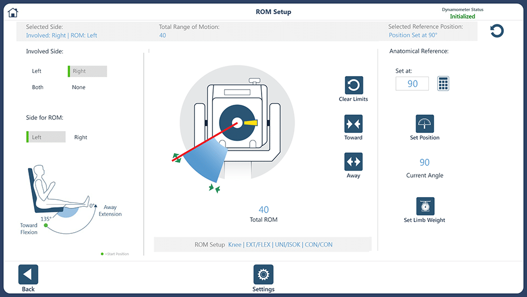The width and height of the screenshot is (527, 297).
Task: Select Left under Side for ROM
Action: pyautogui.click(x=46, y=137)
